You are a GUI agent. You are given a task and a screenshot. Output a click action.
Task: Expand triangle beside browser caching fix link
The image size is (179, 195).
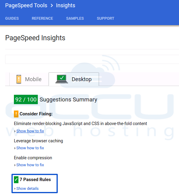click(15, 148)
